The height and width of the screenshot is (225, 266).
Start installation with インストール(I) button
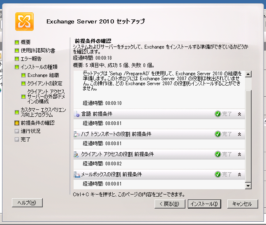point(204,204)
